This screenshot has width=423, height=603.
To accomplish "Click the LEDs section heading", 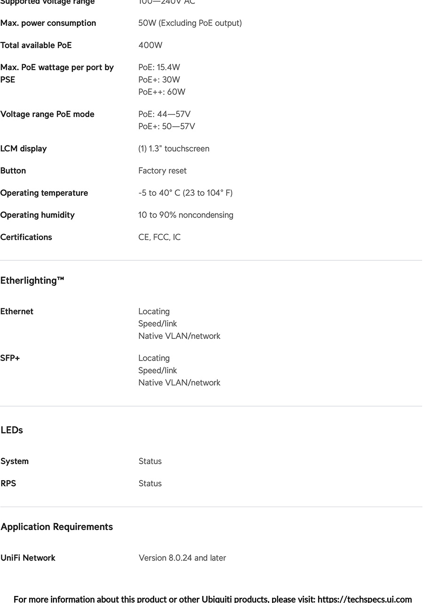I will pyautogui.click(x=12, y=430).
